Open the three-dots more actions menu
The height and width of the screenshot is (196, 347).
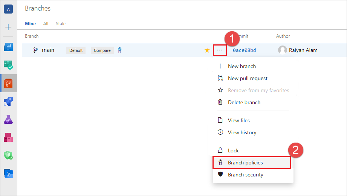pyautogui.click(x=220, y=50)
